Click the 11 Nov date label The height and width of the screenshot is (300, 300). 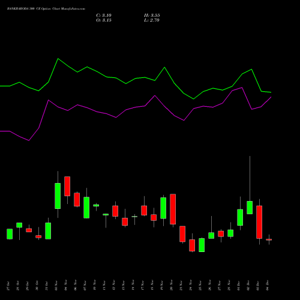(104, 285)
